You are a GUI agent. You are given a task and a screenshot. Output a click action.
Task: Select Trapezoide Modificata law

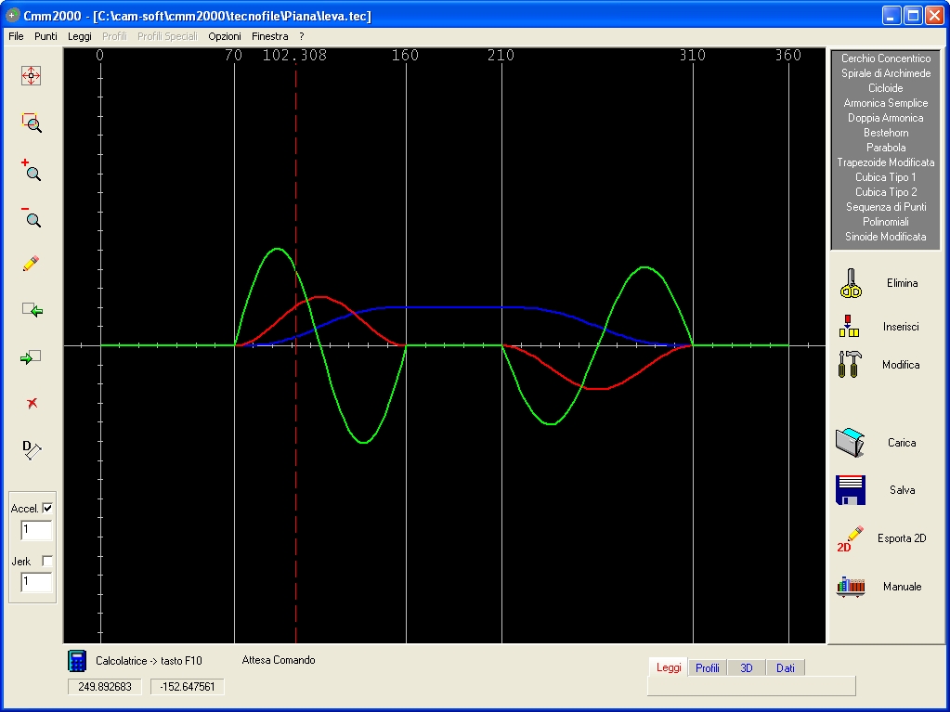(886, 162)
